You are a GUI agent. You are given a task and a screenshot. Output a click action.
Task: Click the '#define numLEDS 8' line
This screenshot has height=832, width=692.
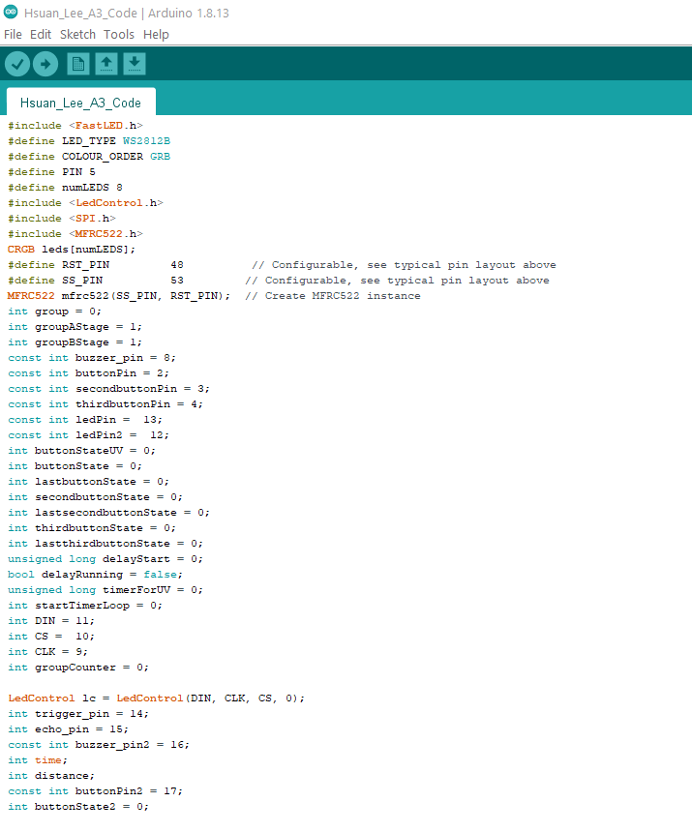(65, 188)
